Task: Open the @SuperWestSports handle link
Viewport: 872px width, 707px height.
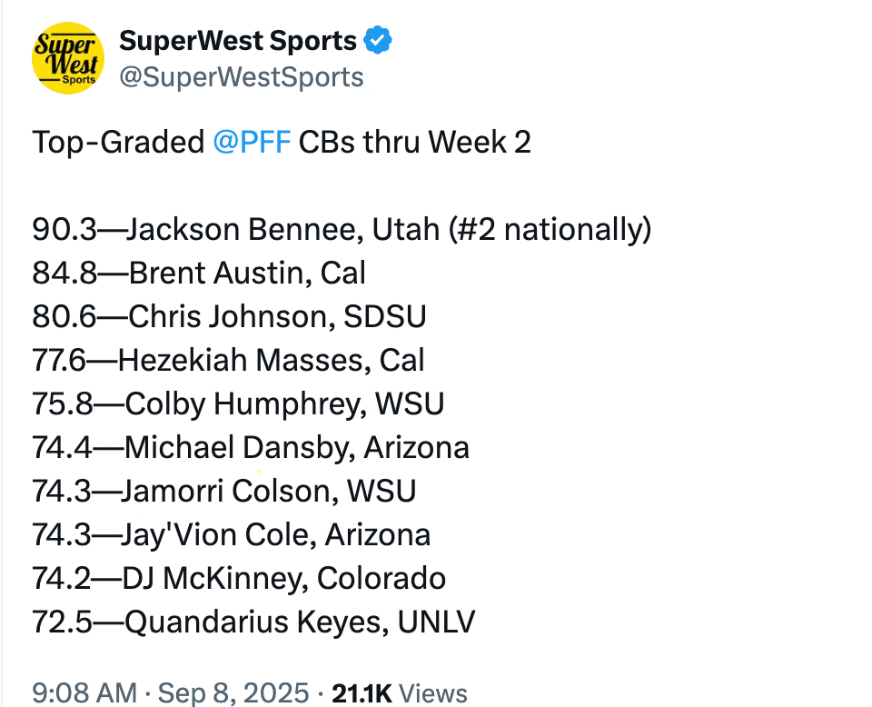Action: pyautogui.click(x=241, y=77)
